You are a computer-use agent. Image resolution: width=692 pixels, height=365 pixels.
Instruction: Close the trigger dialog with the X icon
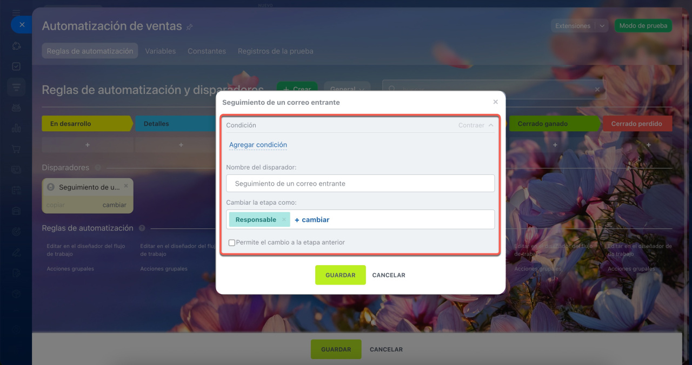495,102
